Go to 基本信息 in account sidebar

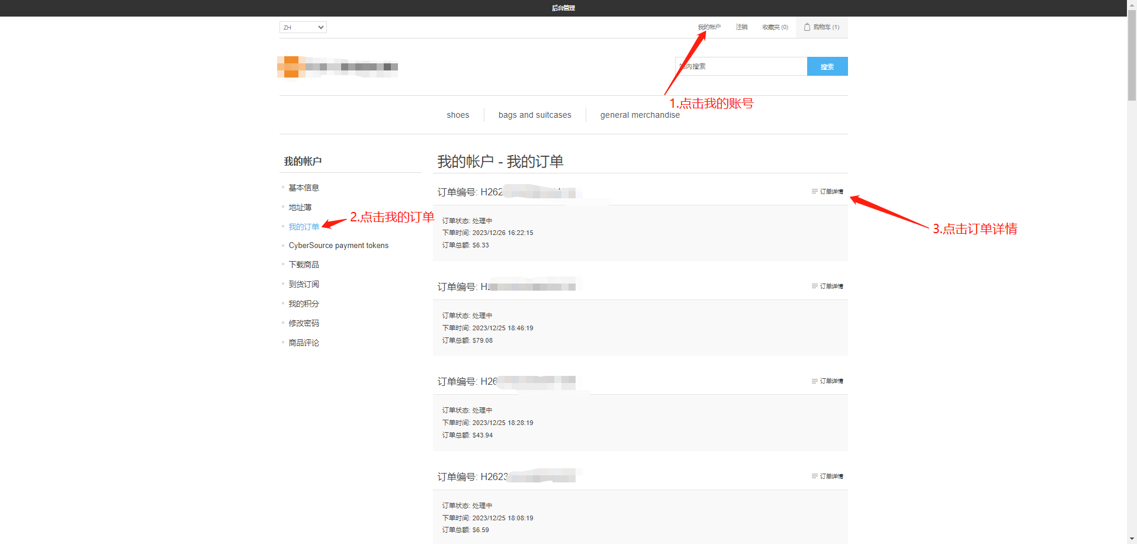pos(304,188)
